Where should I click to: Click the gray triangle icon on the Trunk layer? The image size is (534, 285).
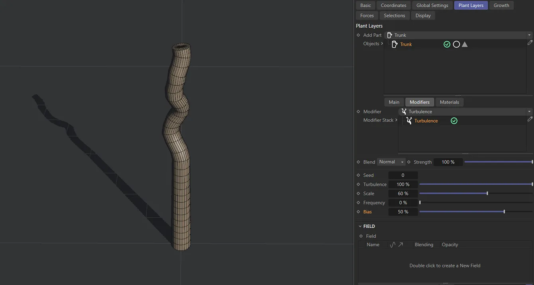465,44
